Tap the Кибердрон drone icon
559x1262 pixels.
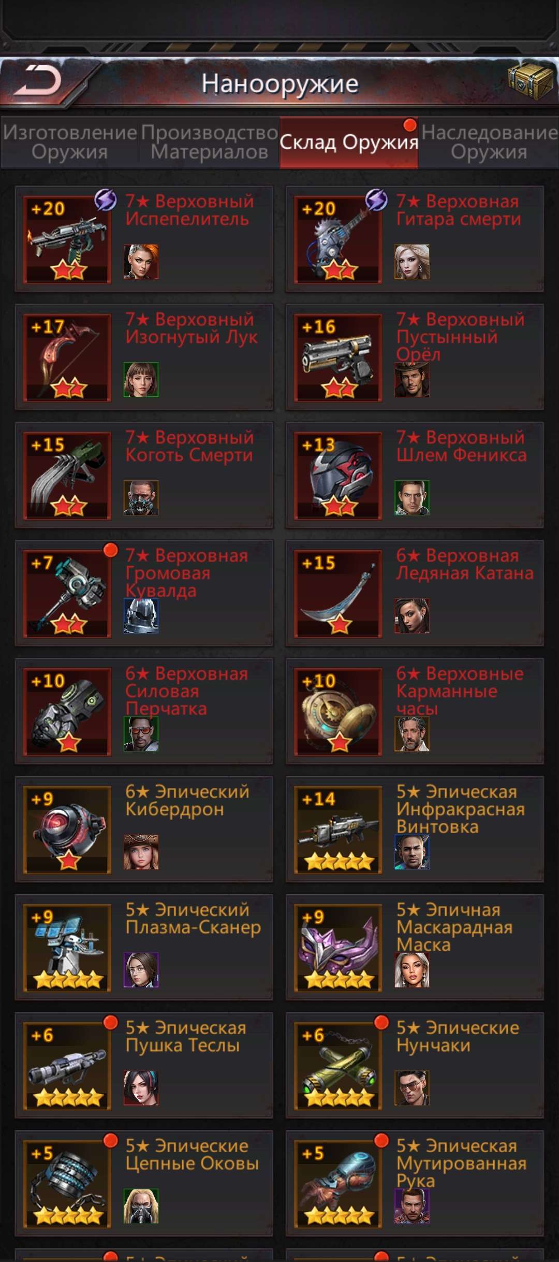67,830
